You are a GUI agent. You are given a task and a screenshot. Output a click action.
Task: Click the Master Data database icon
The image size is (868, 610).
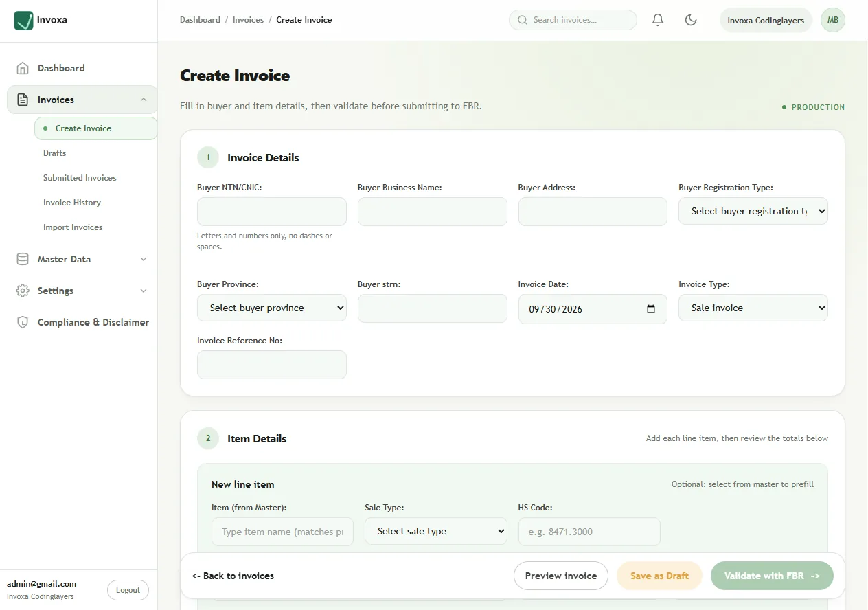click(x=23, y=259)
